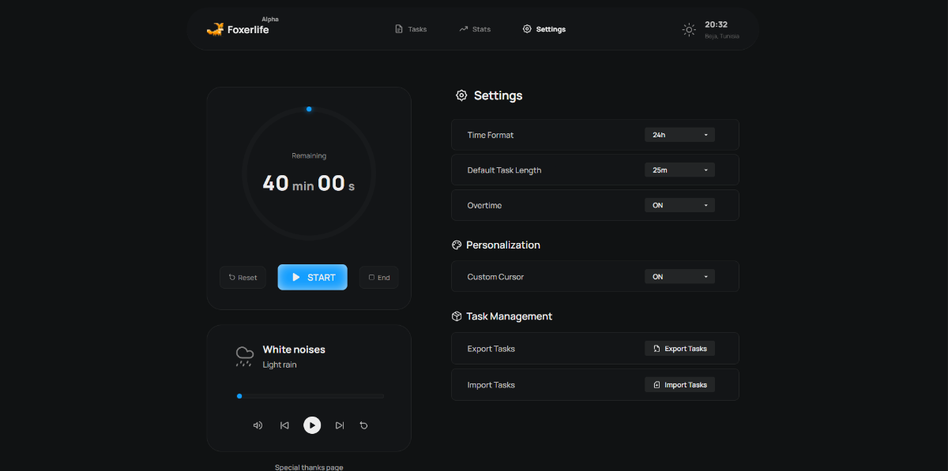Click the white noise progress slider
The height and width of the screenshot is (471, 948).
pyautogui.click(x=310, y=396)
